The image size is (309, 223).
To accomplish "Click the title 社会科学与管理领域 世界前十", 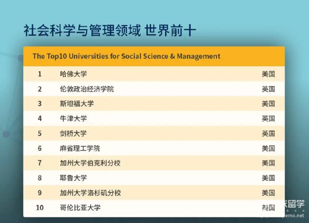I will point(110,30).
